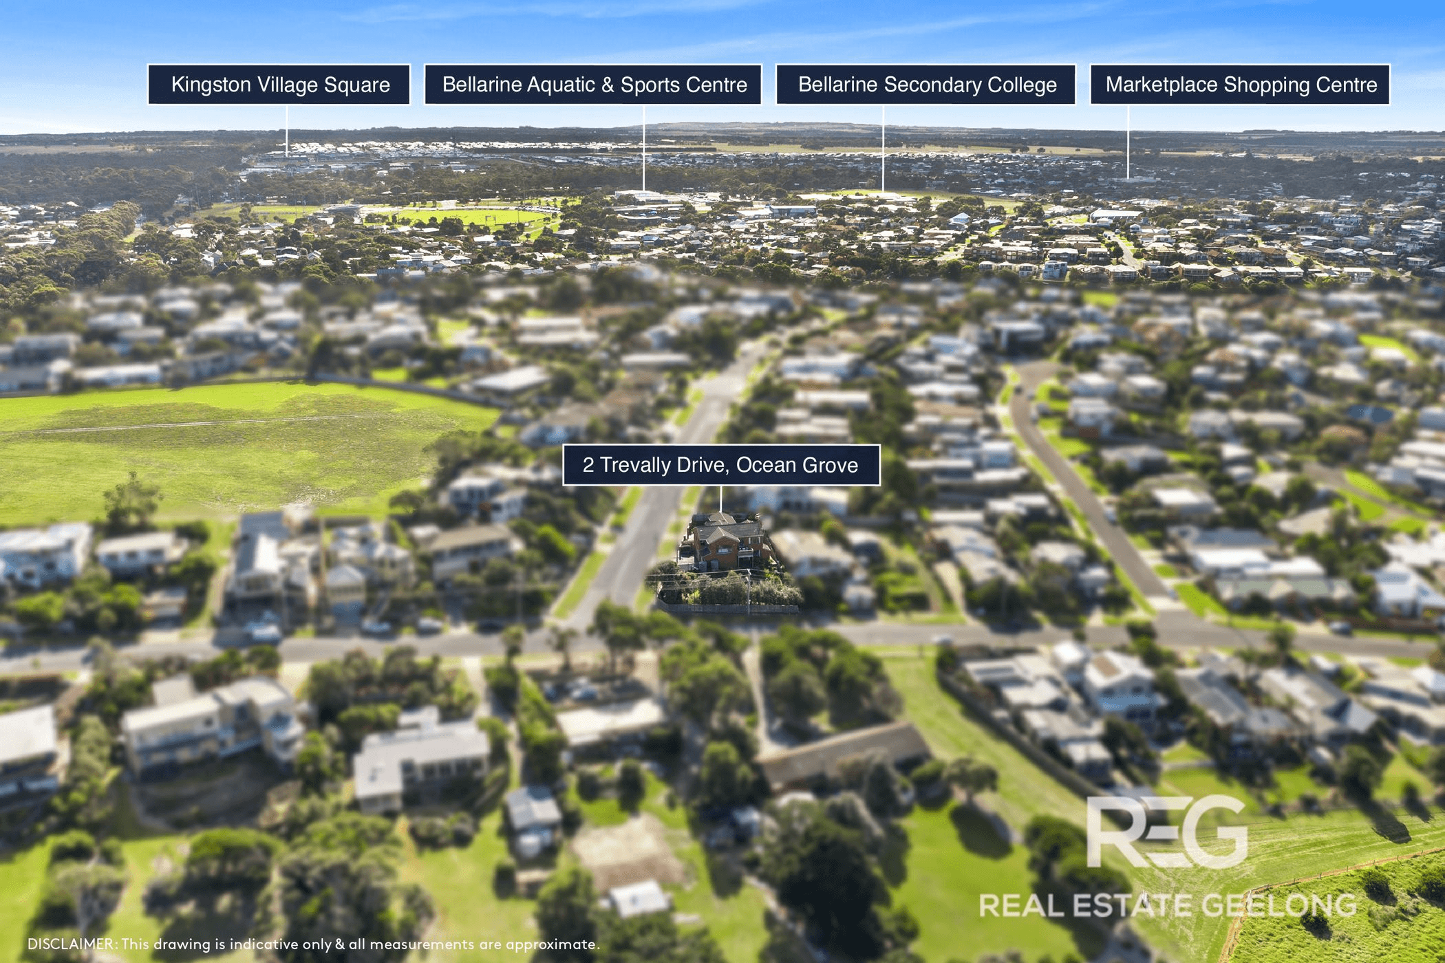This screenshot has height=963, width=1445.
Task: Click the disclaimer text at bottom
Action: (314, 944)
